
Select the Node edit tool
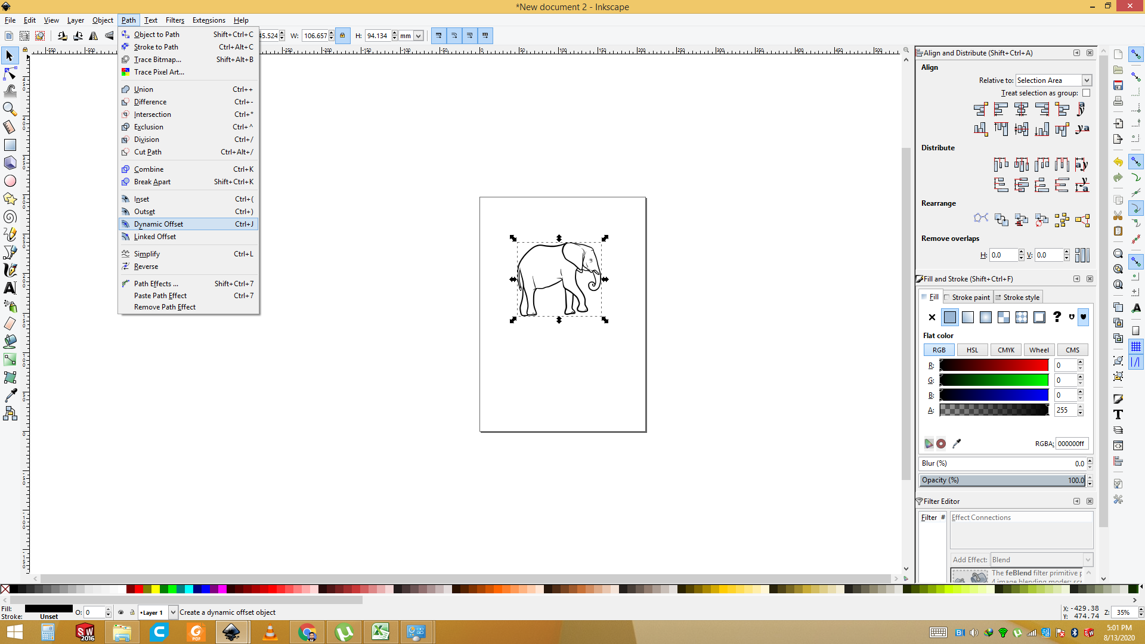pos(10,73)
